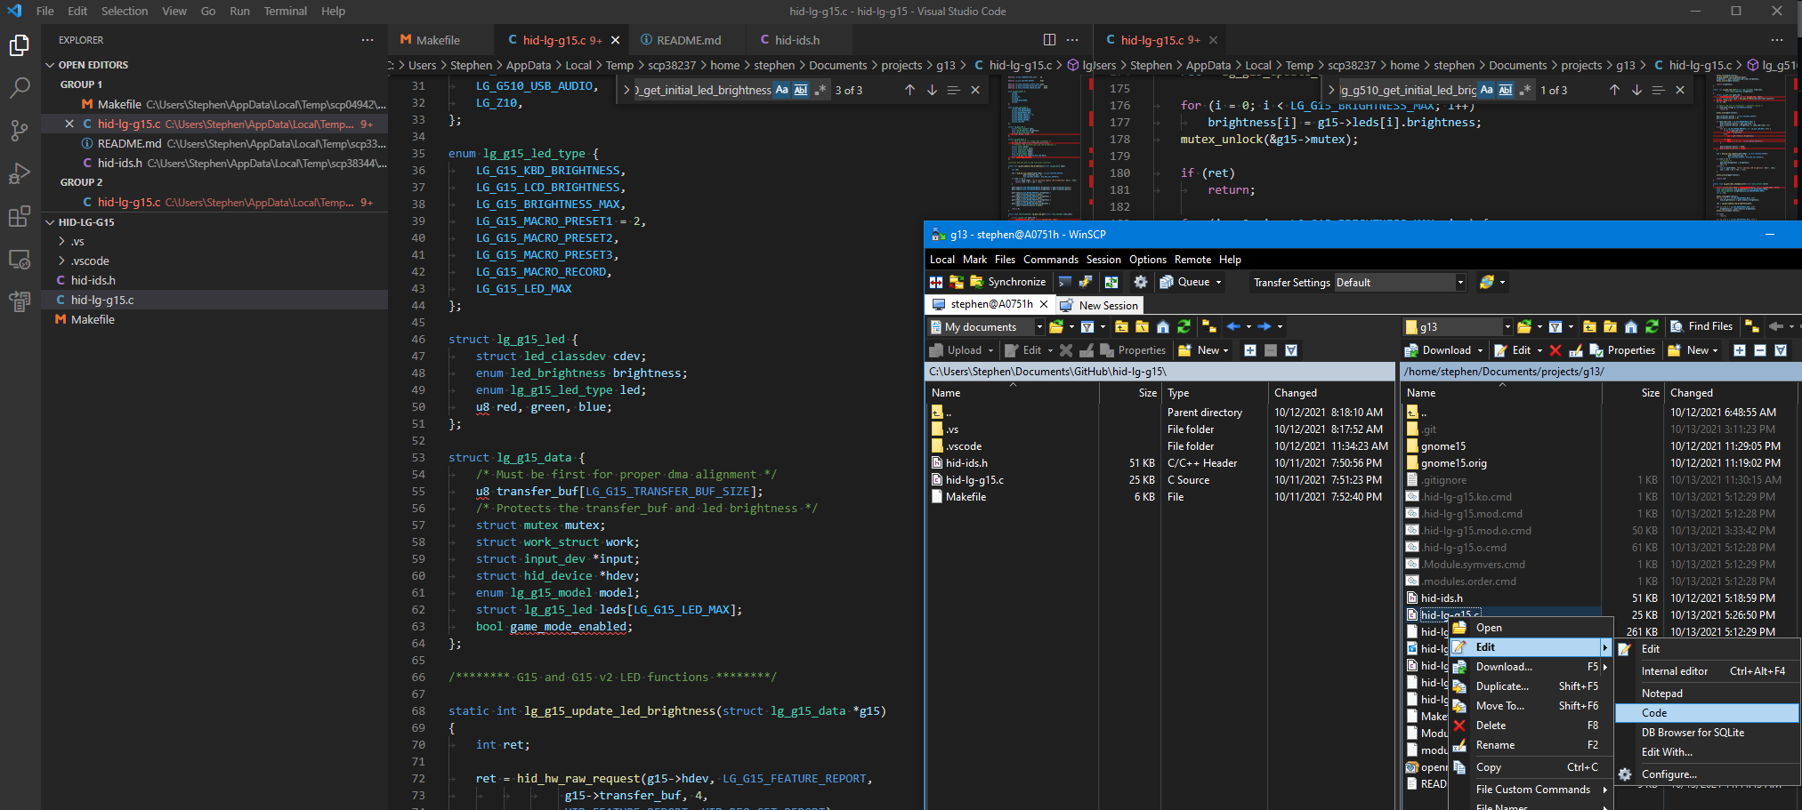Click the Find Files button

tap(1701, 326)
